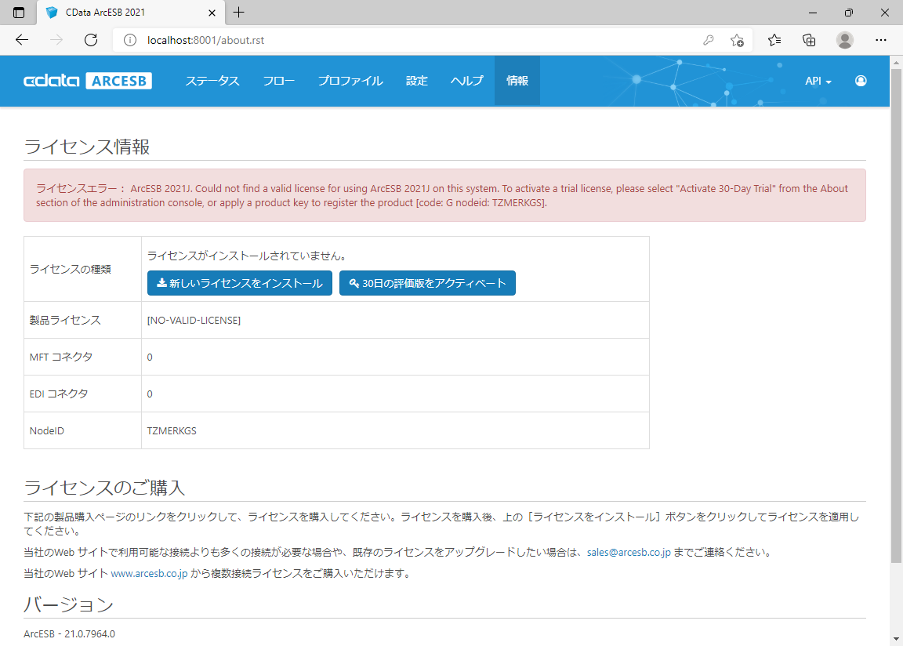Select the CData ArcESB 2021 browser tab
Image resolution: width=903 pixels, height=646 pixels.
coord(131,12)
